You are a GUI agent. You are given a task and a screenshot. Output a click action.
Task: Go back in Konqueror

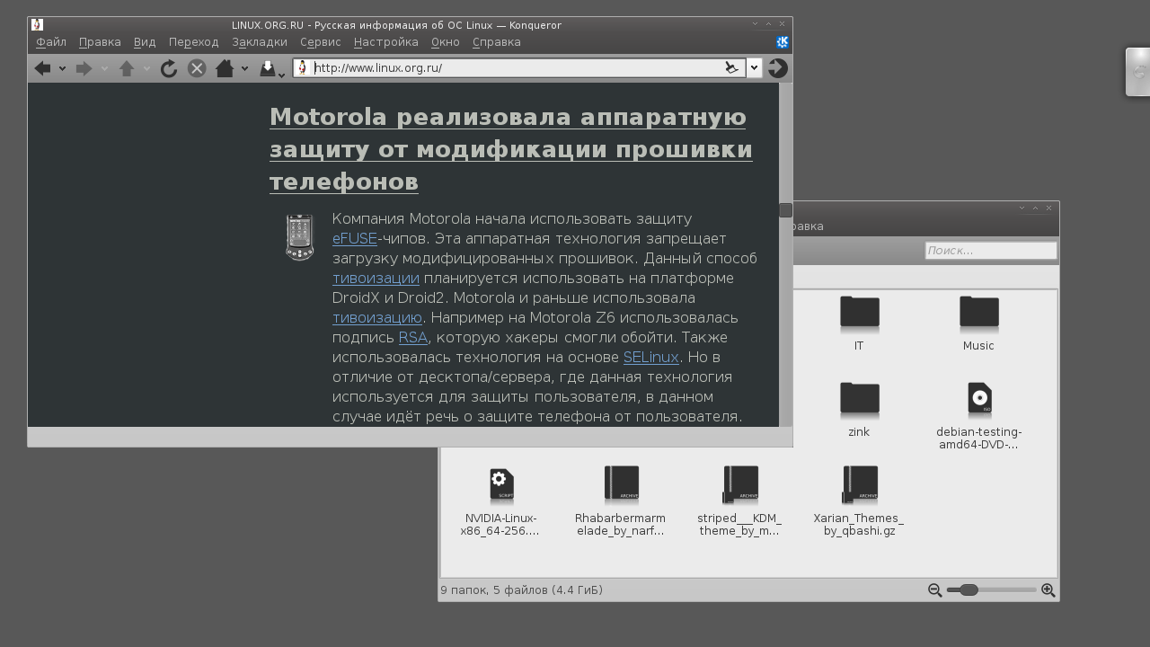tap(42, 68)
